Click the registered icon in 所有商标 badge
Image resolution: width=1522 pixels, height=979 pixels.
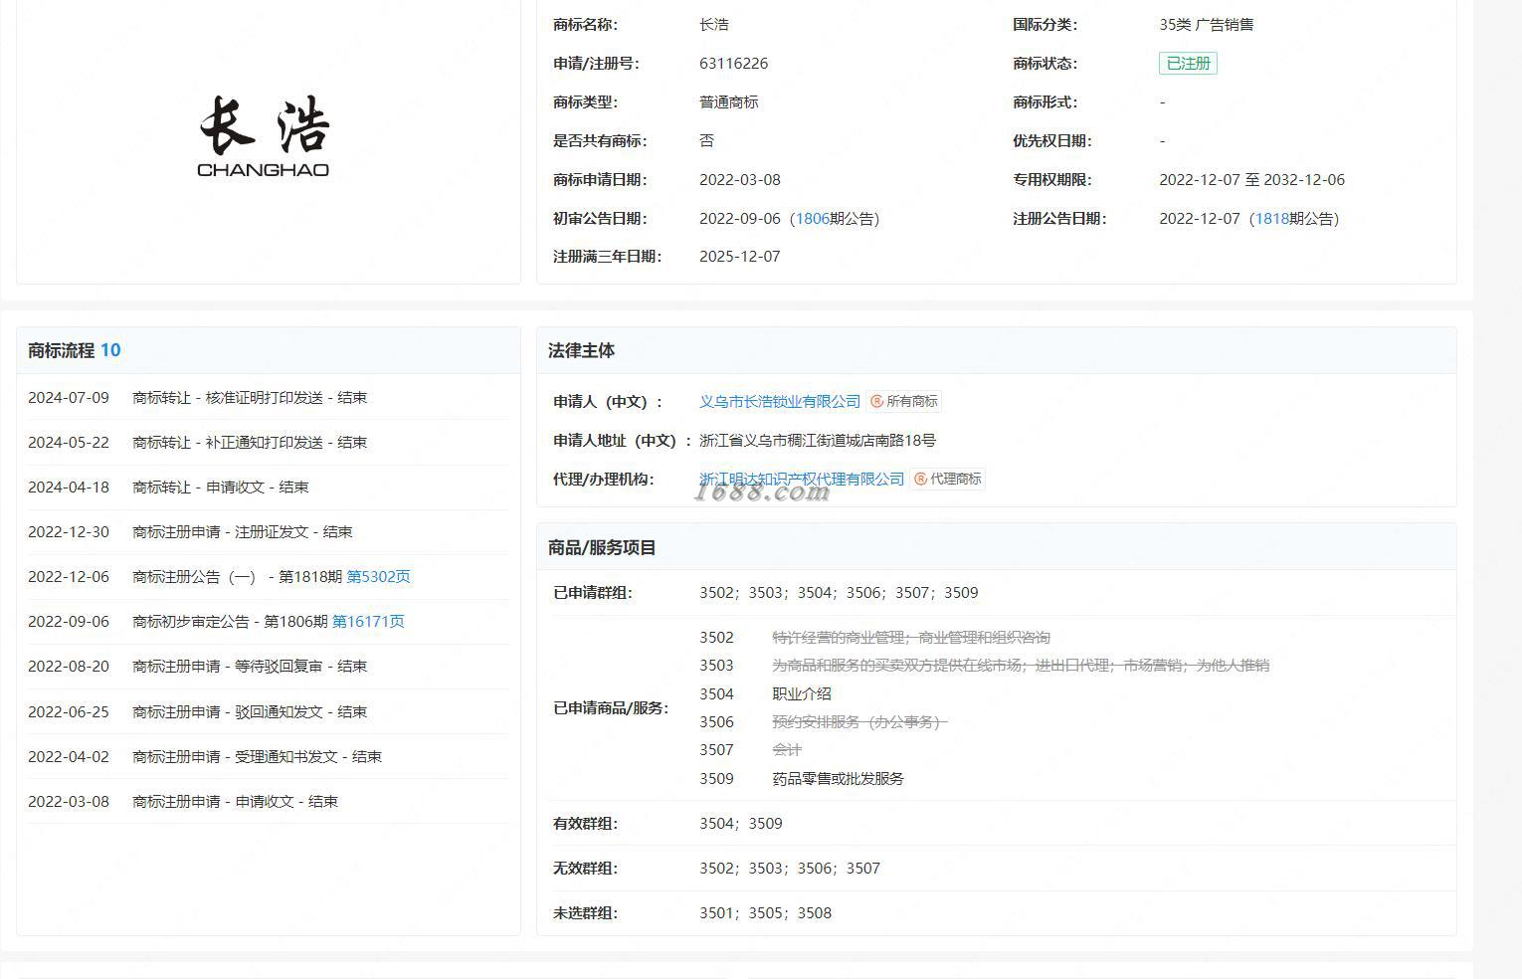coord(877,401)
